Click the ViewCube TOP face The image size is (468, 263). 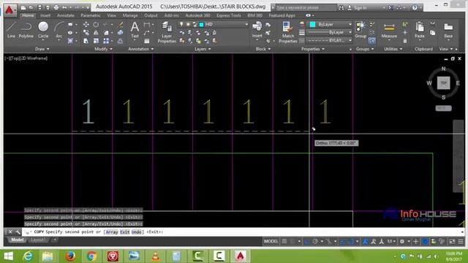point(443,83)
